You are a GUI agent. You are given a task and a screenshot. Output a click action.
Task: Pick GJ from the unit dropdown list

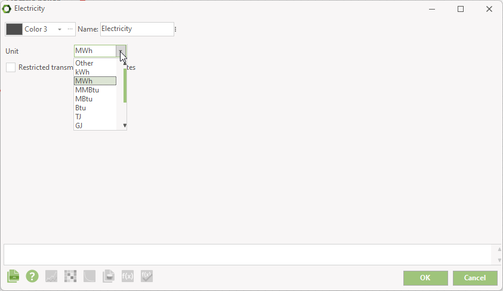[x=95, y=126]
